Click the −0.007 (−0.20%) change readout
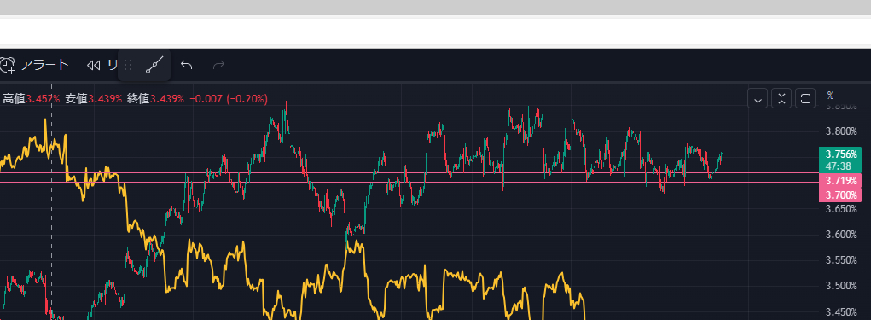The height and width of the screenshot is (320, 871). point(229,99)
